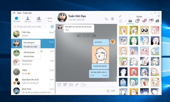Viewport: 170px width, 102px height.
Task: Open the GIF picker in chat toolbar
Action: pyautogui.click(x=65, y=84)
